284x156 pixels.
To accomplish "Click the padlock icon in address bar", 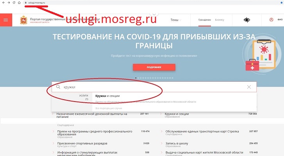I will [26, 3].
